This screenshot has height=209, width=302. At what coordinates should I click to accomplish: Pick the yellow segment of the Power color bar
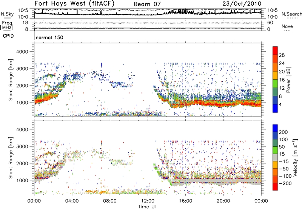click(275, 75)
